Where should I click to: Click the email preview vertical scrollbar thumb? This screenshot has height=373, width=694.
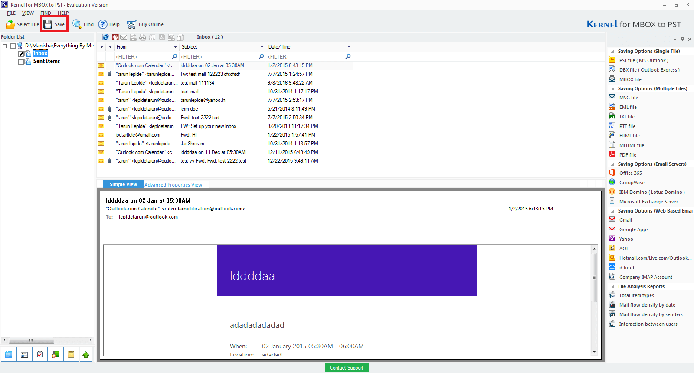click(x=594, y=278)
